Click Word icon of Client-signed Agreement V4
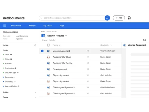The height and width of the screenshot is (112, 149). [x=48, y=87]
